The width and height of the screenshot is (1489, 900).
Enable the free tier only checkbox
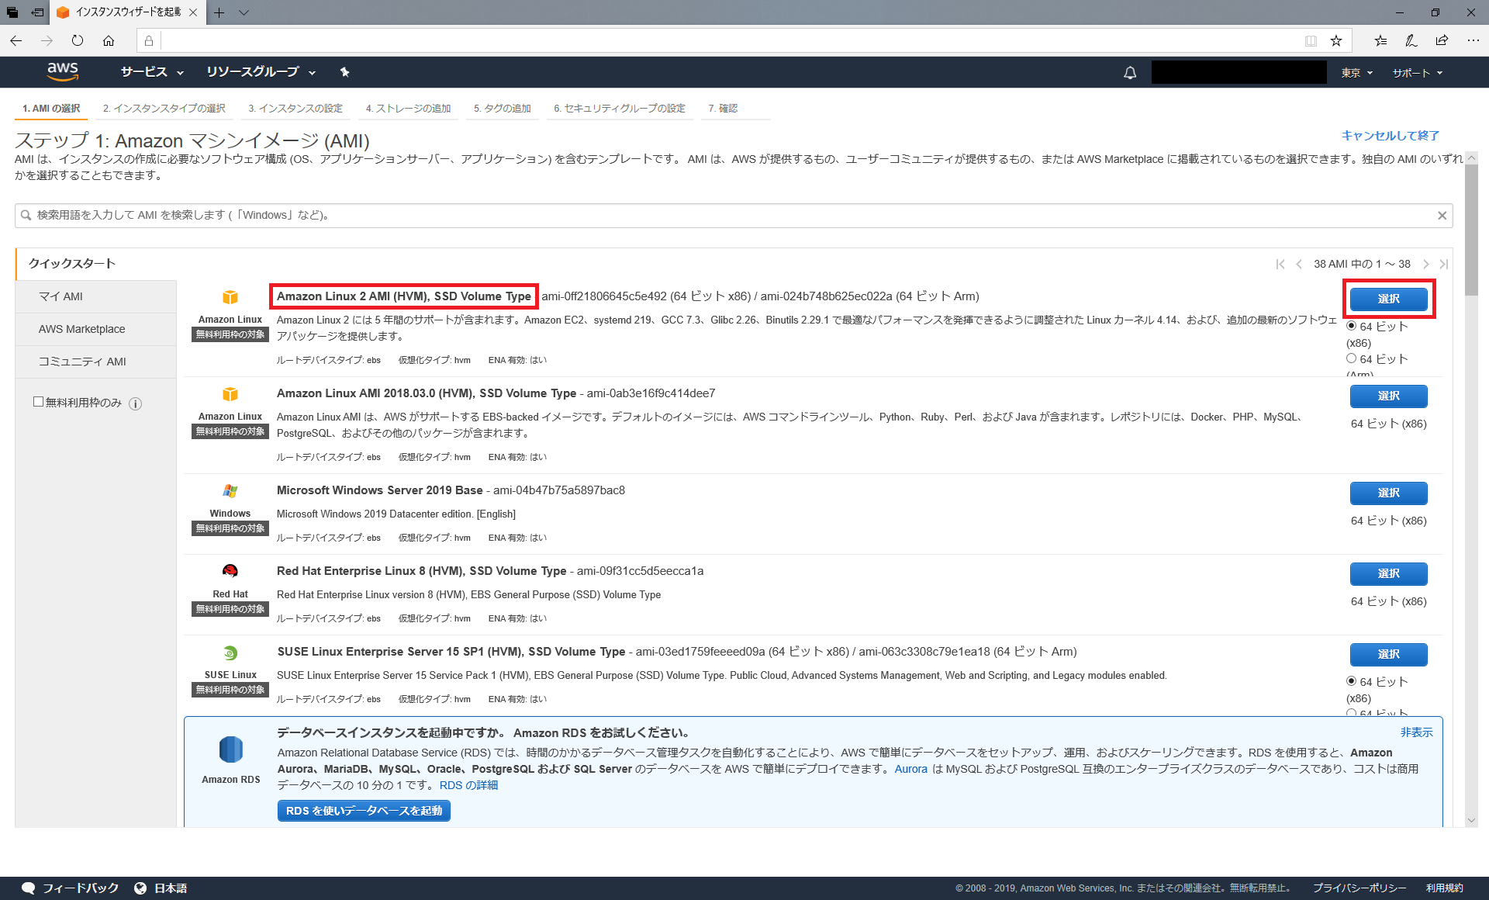[x=38, y=402]
